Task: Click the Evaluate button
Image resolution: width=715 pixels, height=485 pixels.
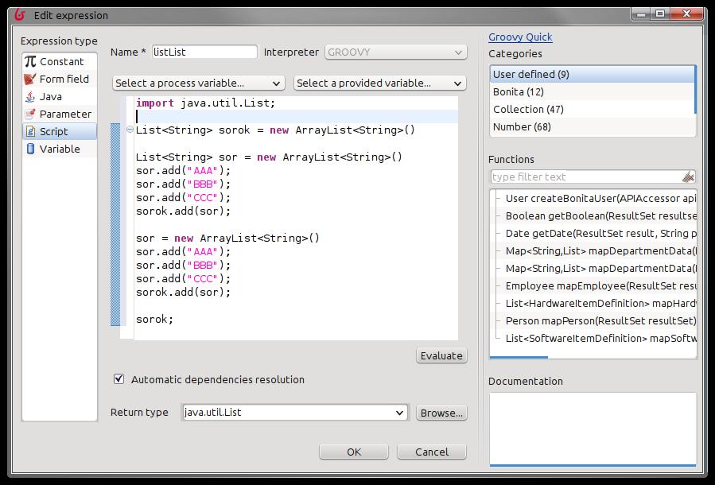Action: click(x=441, y=355)
